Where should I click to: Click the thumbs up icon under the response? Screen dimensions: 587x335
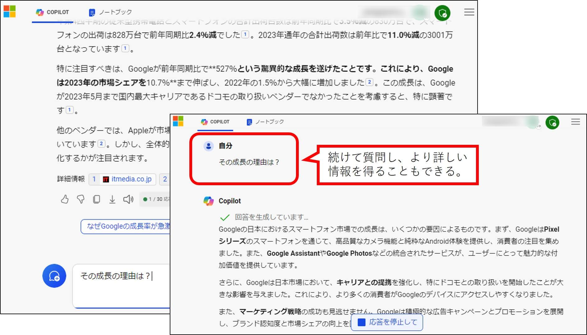pyautogui.click(x=64, y=199)
